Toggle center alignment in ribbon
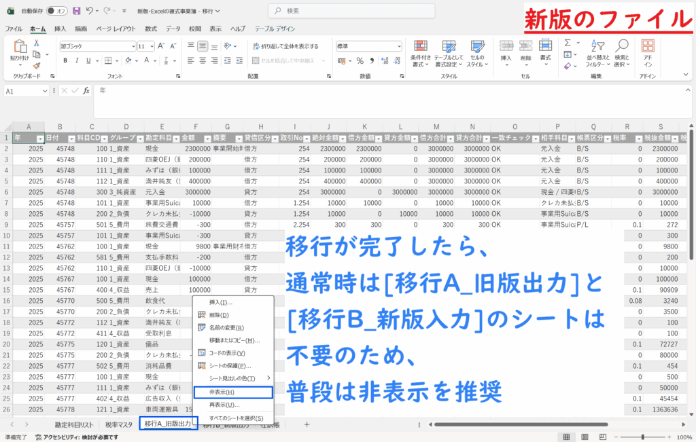Viewport: 696px width, 442px height. 203,60
